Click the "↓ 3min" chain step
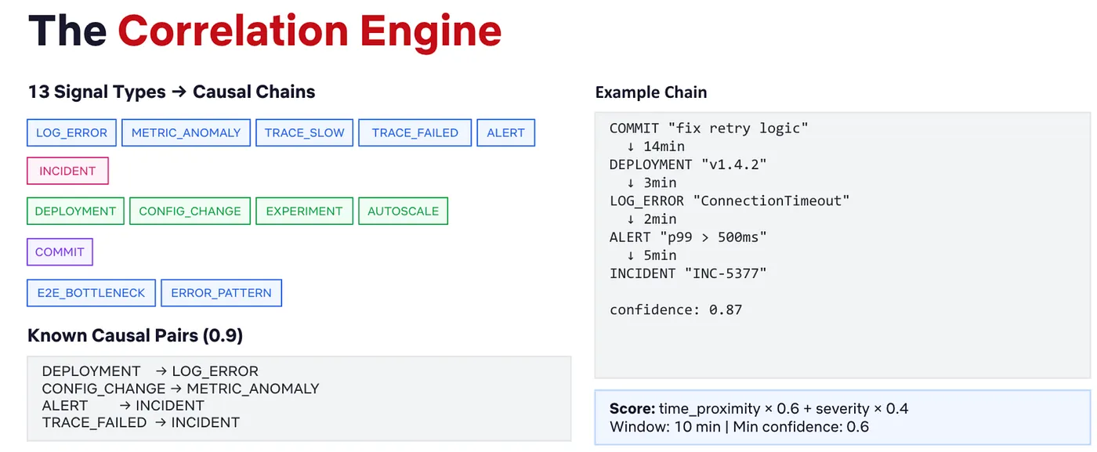The image size is (1097, 452). click(651, 183)
